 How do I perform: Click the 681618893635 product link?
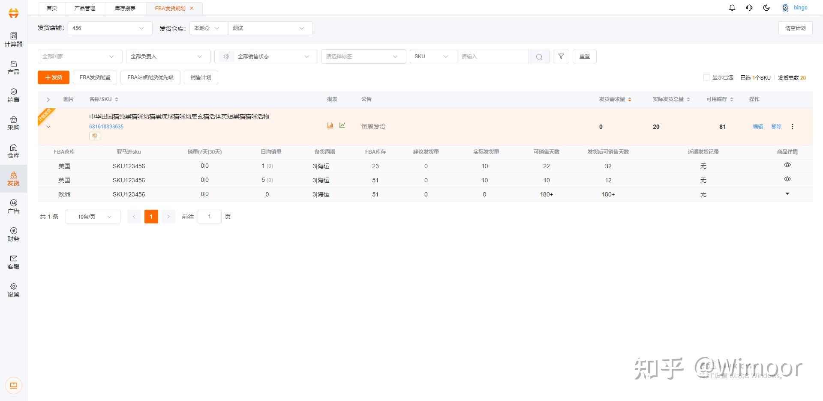[106, 127]
